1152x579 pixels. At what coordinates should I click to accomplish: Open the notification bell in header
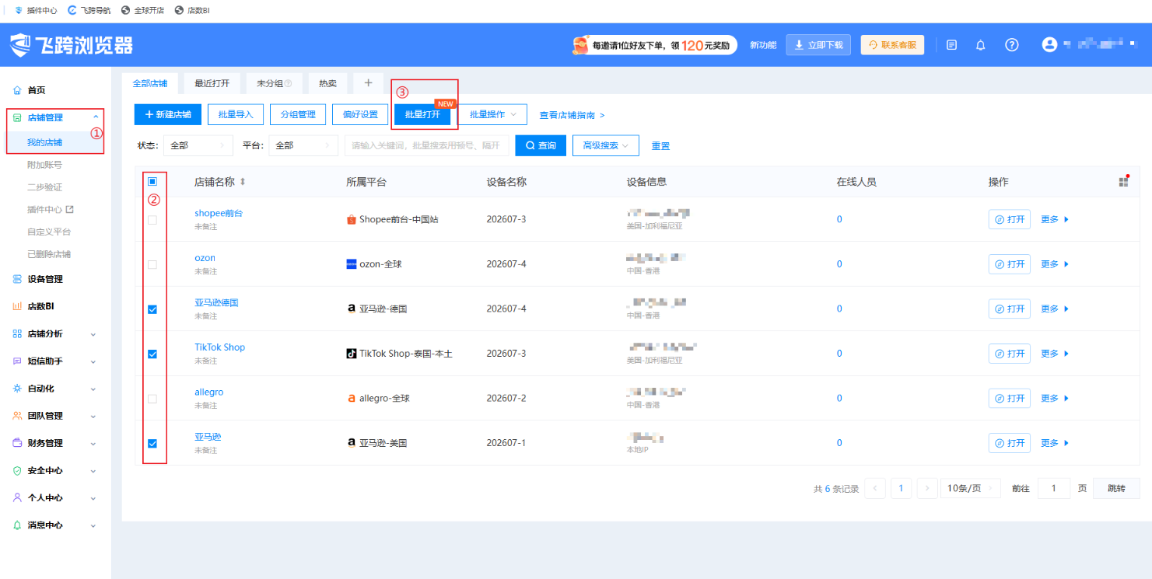click(981, 45)
